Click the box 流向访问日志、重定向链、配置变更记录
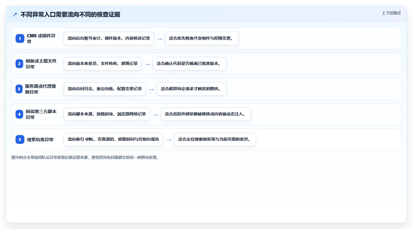Viewport: 413px width, 229px height. (x=105, y=89)
